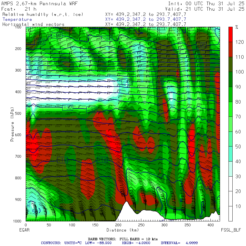Pick the bright red colorbar segment above 120

230,34
